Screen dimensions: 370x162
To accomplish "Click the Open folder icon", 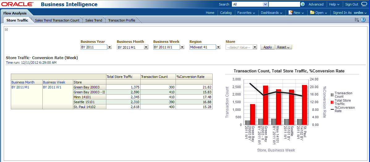I will (x=312, y=13).
